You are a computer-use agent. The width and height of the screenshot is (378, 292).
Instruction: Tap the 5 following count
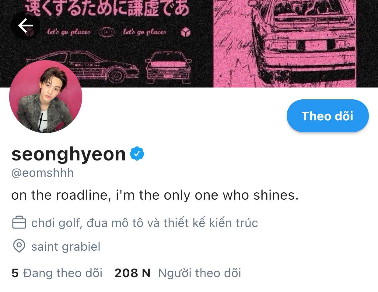click(15, 273)
